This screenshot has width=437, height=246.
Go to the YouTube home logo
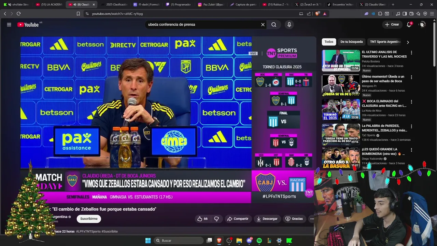click(28, 25)
